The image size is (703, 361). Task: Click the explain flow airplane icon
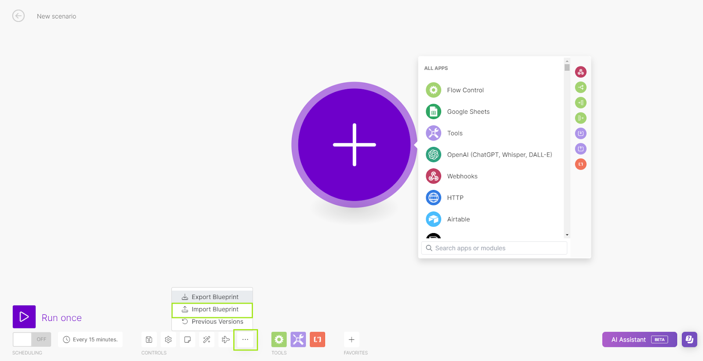click(226, 339)
